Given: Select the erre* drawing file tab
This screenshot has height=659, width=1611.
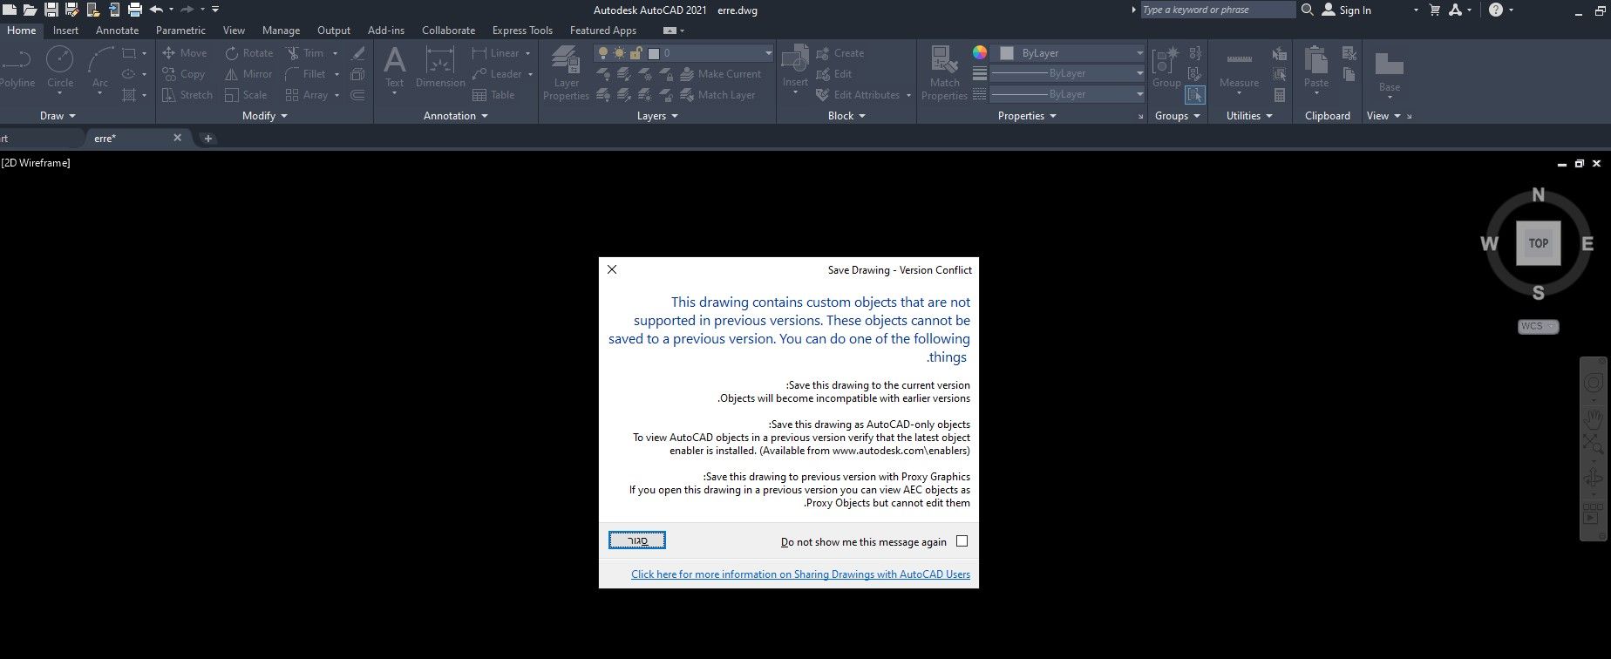Looking at the screenshot, I should tap(138, 138).
